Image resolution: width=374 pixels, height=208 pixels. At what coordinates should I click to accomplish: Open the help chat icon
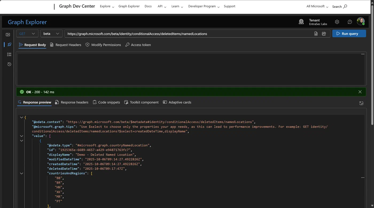click(x=350, y=22)
